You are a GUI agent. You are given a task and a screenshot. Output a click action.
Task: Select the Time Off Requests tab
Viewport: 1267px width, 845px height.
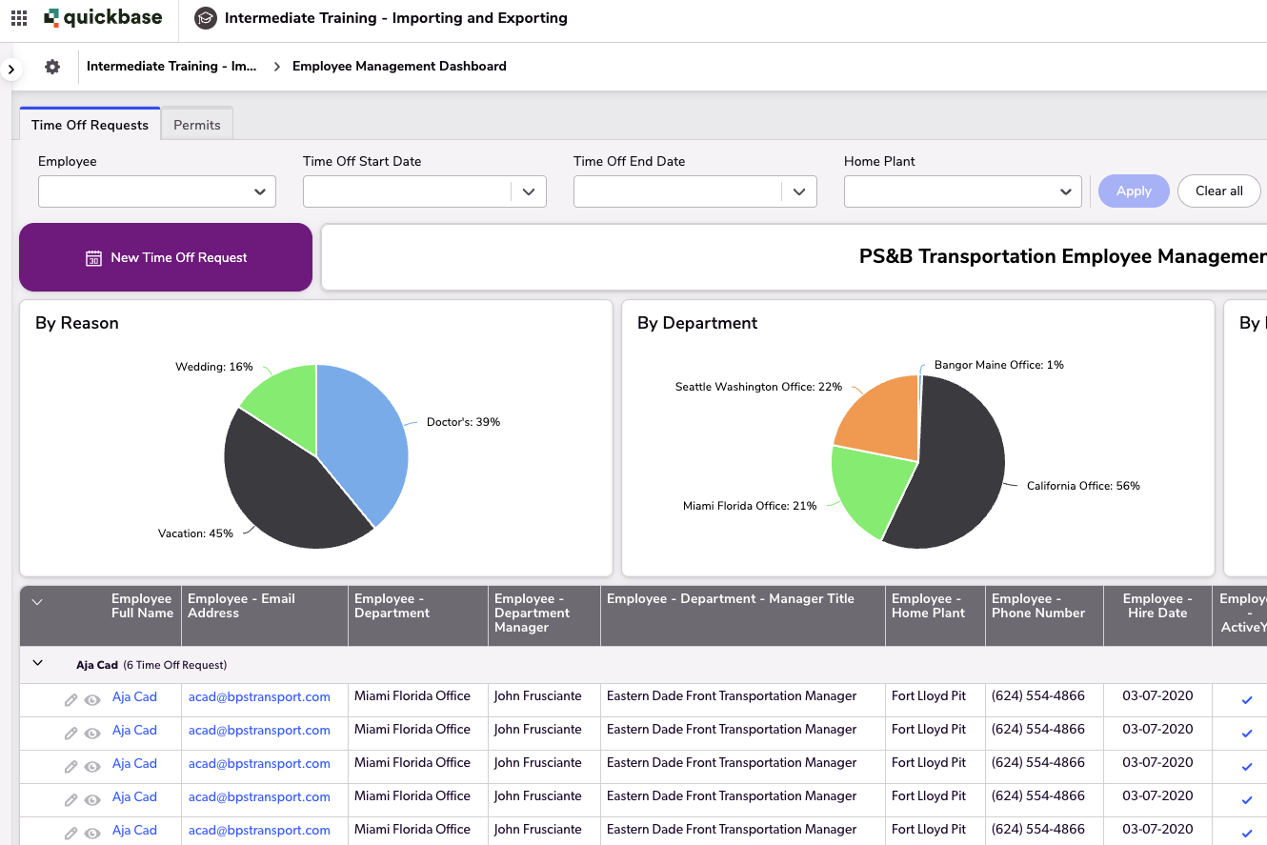[x=90, y=125]
